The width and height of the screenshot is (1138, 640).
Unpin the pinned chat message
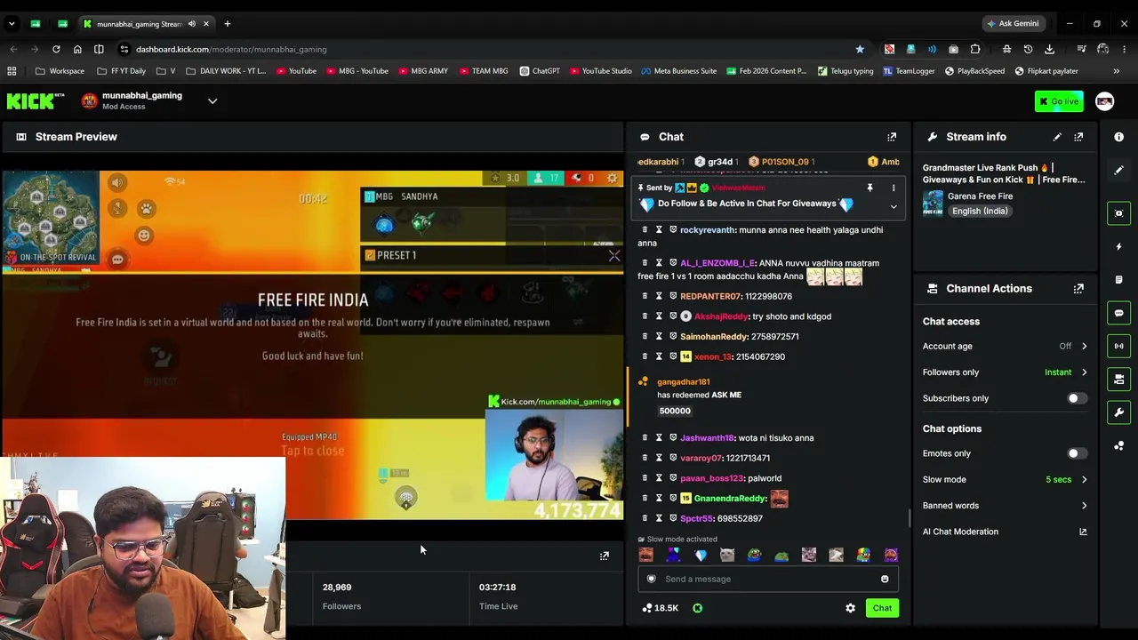click(870, 188)
